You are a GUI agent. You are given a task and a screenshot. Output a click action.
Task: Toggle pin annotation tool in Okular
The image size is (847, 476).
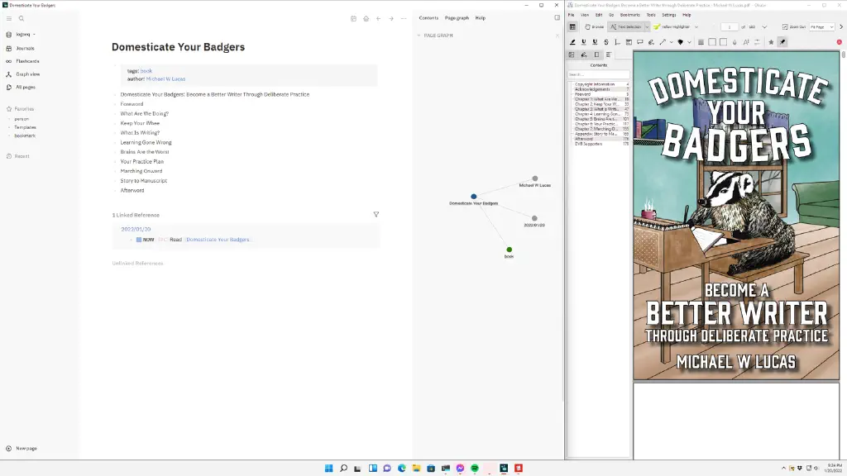(x=782, y=42)
